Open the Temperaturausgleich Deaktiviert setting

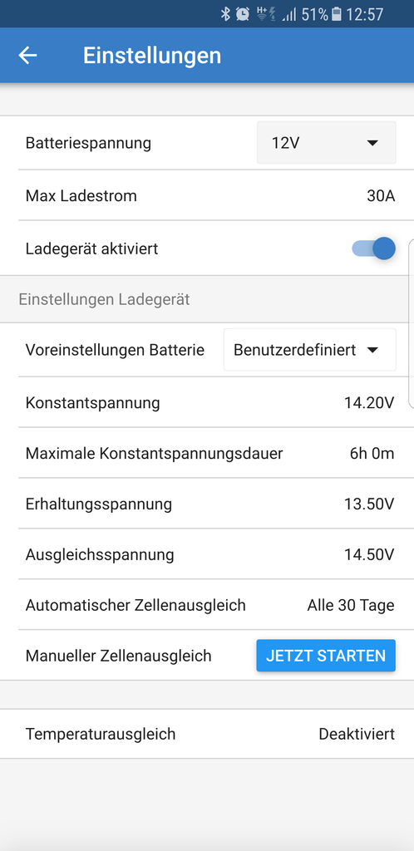(x=207, y=734)
